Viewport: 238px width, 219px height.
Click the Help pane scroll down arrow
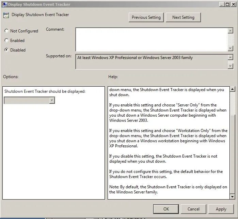(x=233, y=196)
